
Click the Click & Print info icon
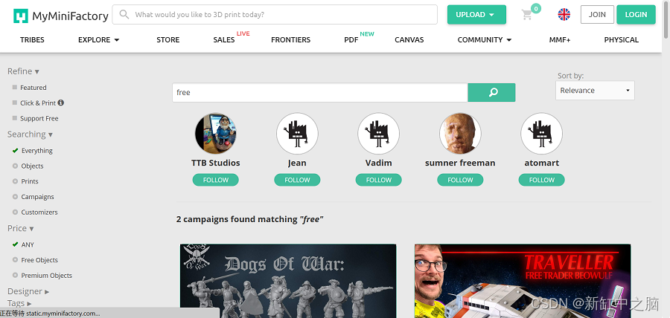coord(61,103)
